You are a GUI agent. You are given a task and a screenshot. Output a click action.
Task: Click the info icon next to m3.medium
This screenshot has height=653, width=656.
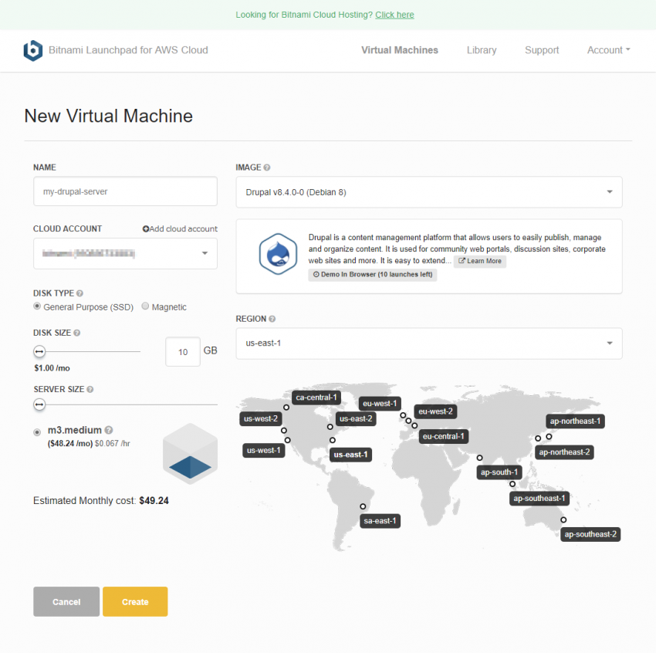109,431
